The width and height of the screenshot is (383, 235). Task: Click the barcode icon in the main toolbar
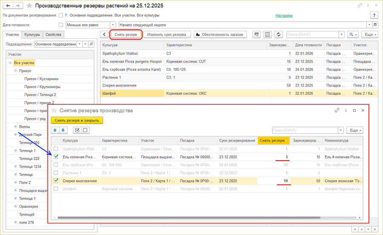(257, 34)
